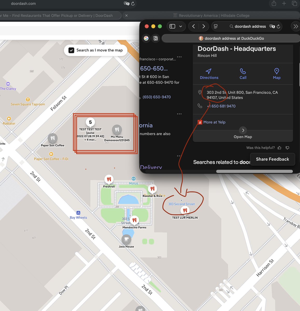
Task: Open three-dots menu beside 'francisco › corporat...'
Action: click(179, 57)
